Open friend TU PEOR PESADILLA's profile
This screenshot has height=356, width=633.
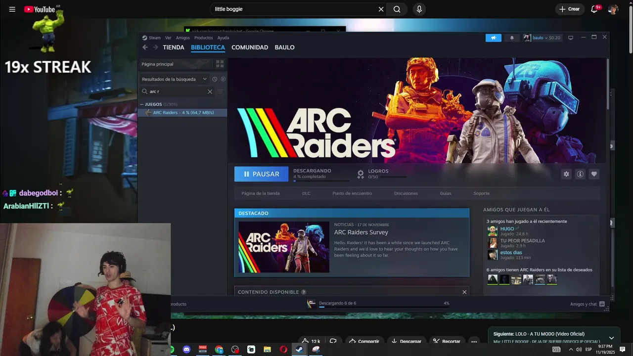522,241
